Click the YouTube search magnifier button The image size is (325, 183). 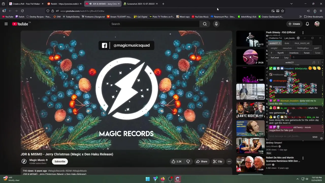click(x=205, y=24)
